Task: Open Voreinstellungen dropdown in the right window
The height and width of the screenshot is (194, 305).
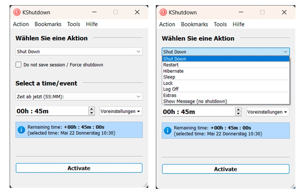Action: [x=267, y=112]
